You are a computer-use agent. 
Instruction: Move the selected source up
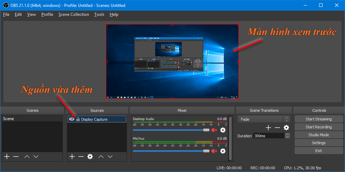pyautogui.click(x=101, y=157)
